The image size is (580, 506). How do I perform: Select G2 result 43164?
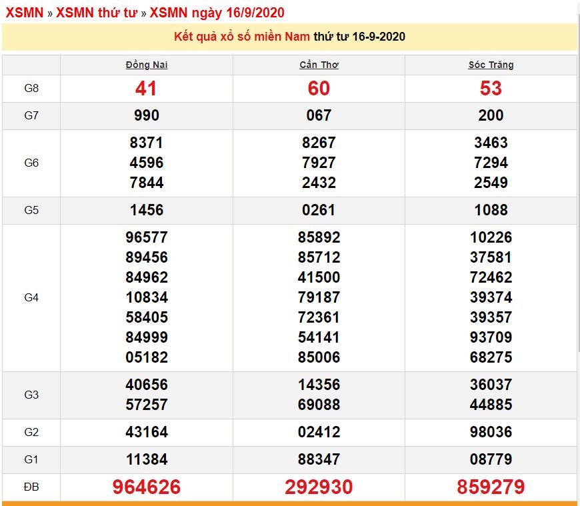pyautogui.click(x=146, y=432)
